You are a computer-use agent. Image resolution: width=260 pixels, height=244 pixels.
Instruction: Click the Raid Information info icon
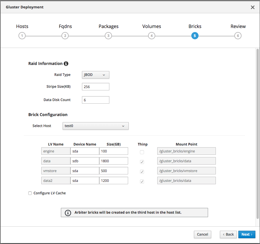coord(66,64)
